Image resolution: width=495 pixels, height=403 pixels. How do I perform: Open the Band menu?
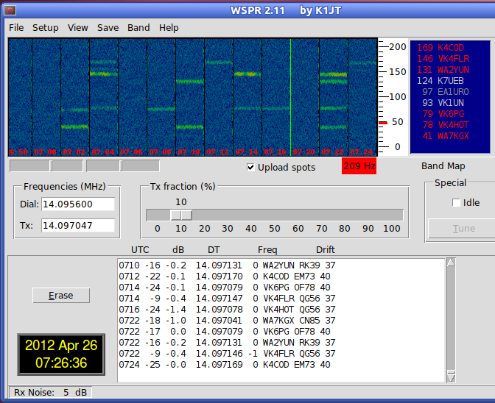click(x=138, y=28)
